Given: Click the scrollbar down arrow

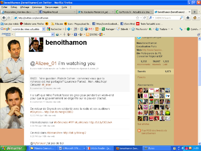Looking at the screenshot, I should tap(200, 144).
